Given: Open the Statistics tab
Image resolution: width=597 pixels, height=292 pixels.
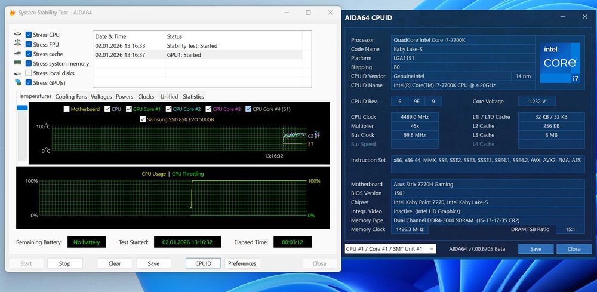Looking at the screenshot, I should (x=193, y=97).
